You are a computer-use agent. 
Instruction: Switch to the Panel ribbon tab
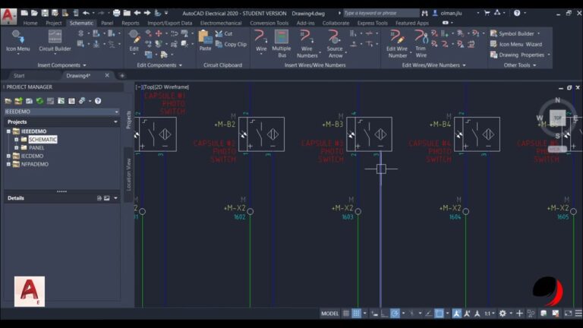(107, 23)
